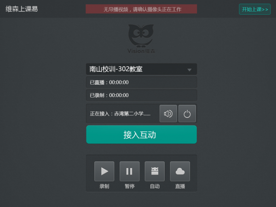Screen dimensions: 276x207
Task: Mute the incoming audio speaker icon
Action: click(x=168, y=114)
